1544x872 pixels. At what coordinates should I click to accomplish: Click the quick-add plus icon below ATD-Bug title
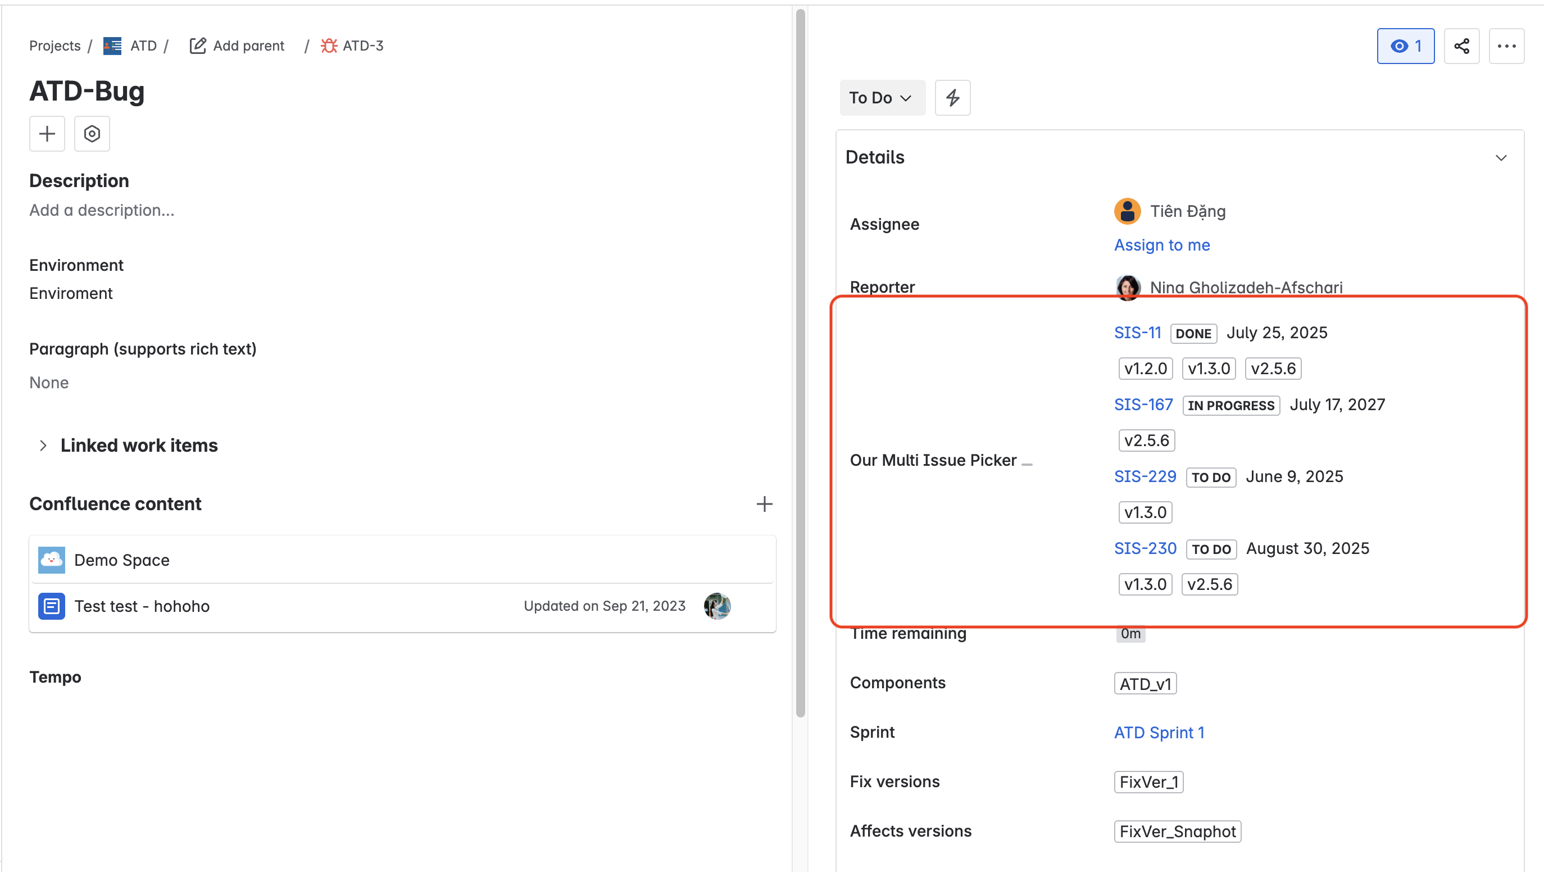[47, 133]
